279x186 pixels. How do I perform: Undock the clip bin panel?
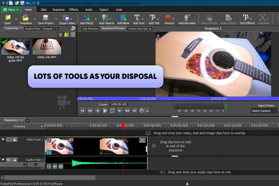pos(73,28)
